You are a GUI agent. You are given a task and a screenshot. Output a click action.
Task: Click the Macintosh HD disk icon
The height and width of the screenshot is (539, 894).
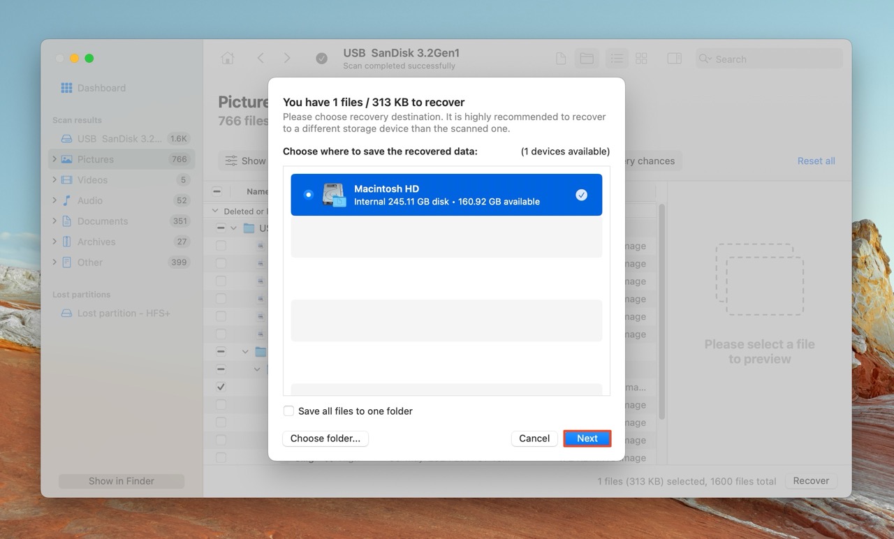334,195
